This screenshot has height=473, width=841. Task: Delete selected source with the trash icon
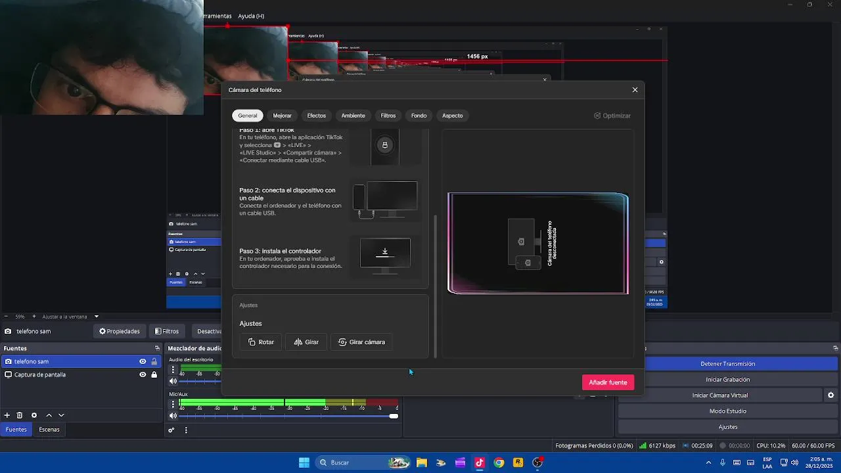(20, 415)
